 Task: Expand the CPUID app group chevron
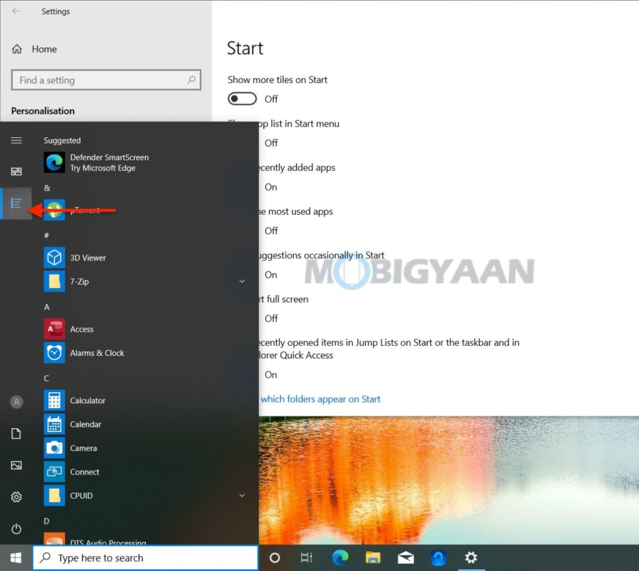point(242,495)
